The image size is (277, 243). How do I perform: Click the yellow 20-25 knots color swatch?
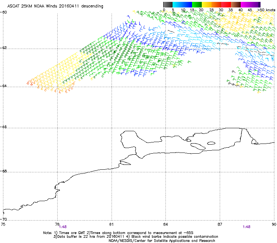pyautogui.click(x=207, y=4)
